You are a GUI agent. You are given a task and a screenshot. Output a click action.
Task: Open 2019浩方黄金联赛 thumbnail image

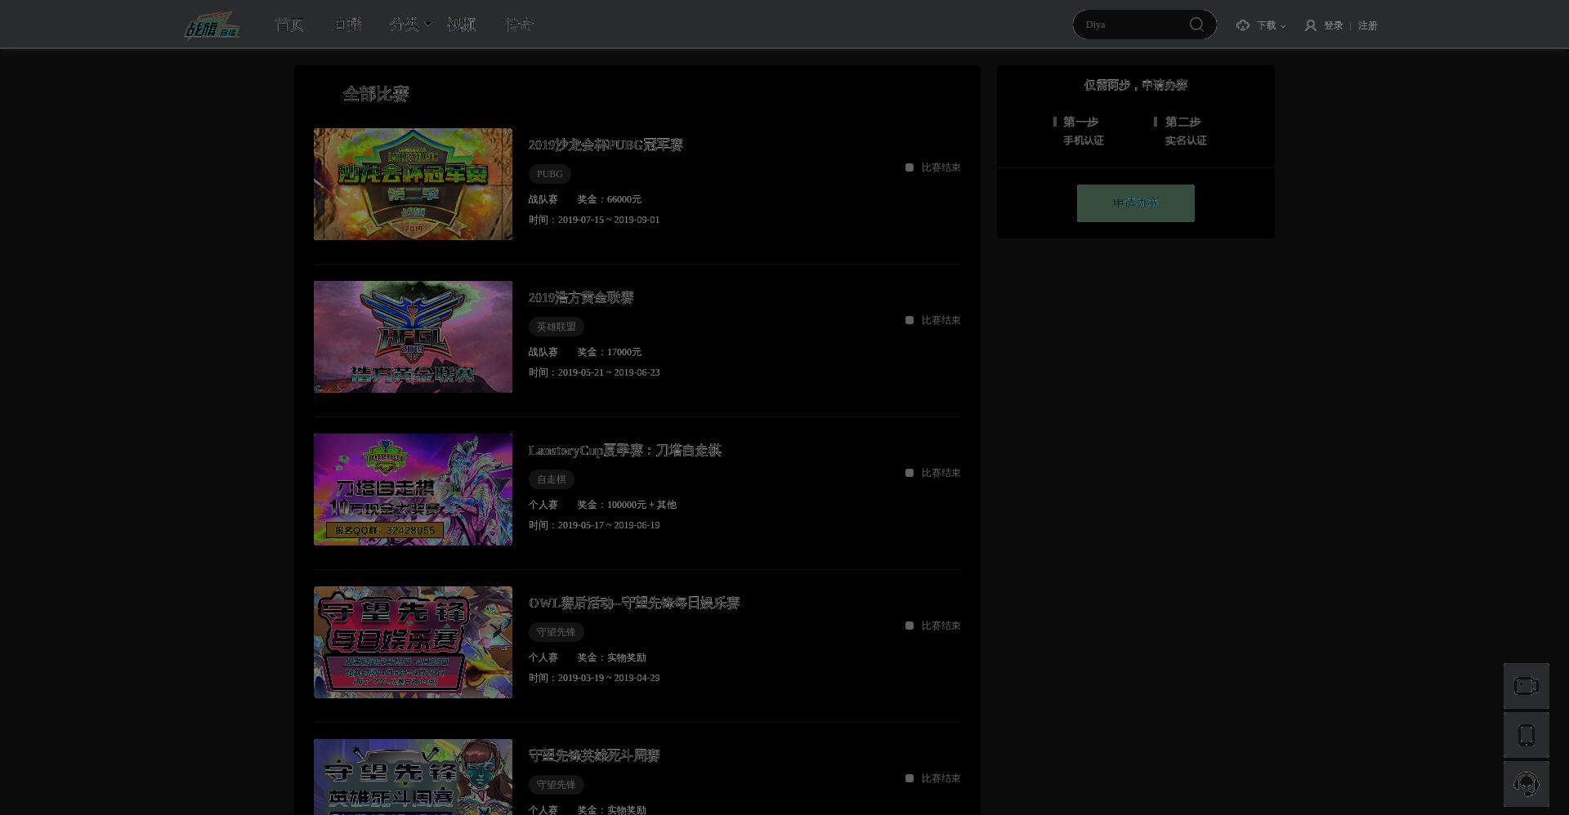coord(413,336)
